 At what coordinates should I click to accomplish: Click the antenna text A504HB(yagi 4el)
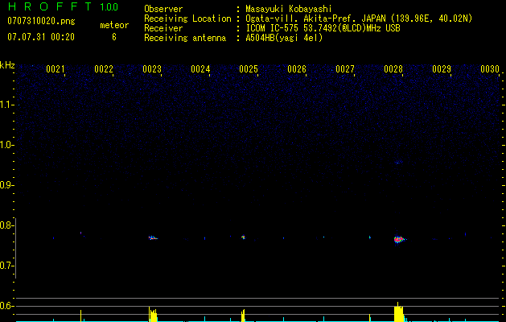tap(284, 38)
